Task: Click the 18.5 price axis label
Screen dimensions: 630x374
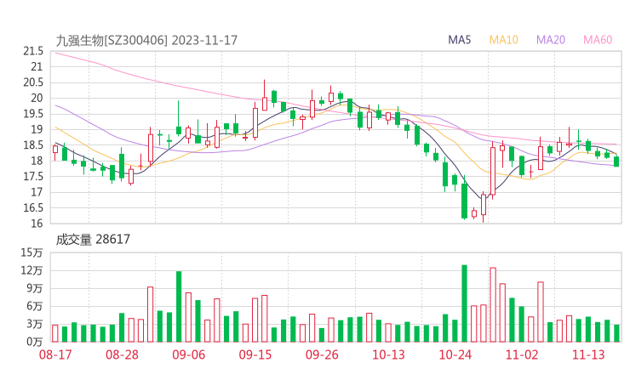Action: coord(33,144)
